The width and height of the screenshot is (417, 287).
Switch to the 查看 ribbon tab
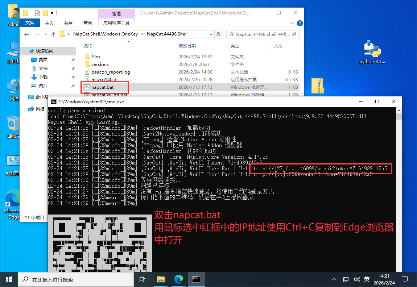click(x=87, y=23)
